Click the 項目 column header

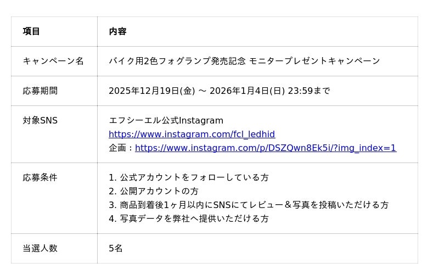pos(31,31)
